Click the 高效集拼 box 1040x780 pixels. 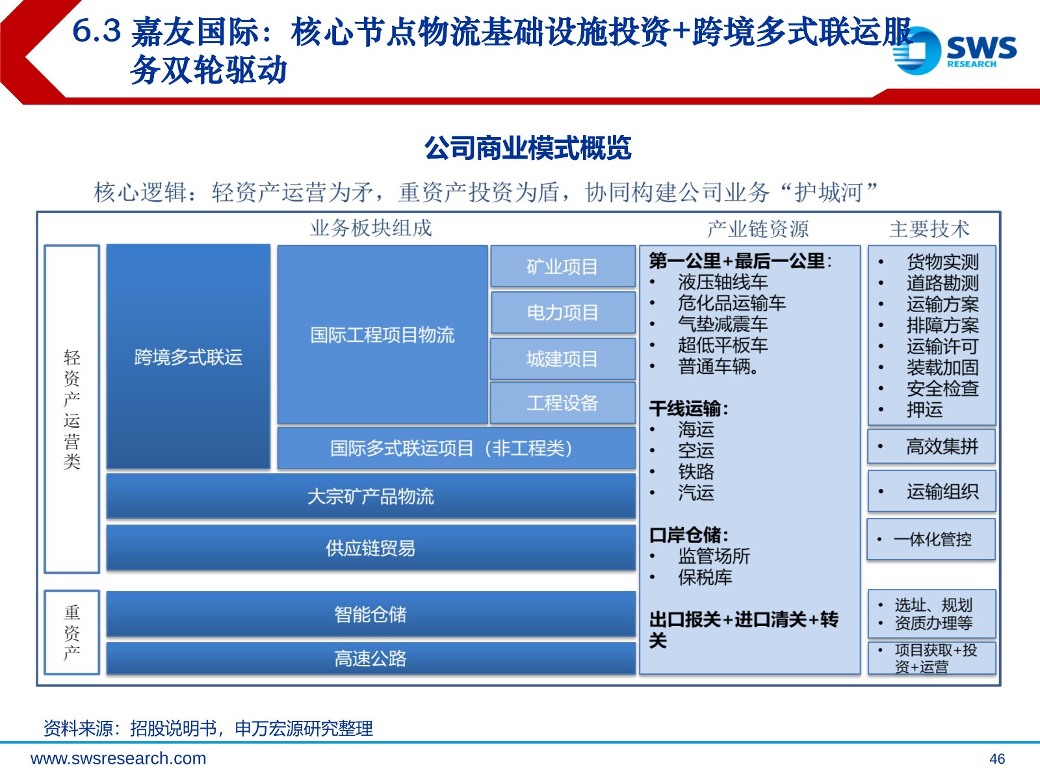click(931, 447)
